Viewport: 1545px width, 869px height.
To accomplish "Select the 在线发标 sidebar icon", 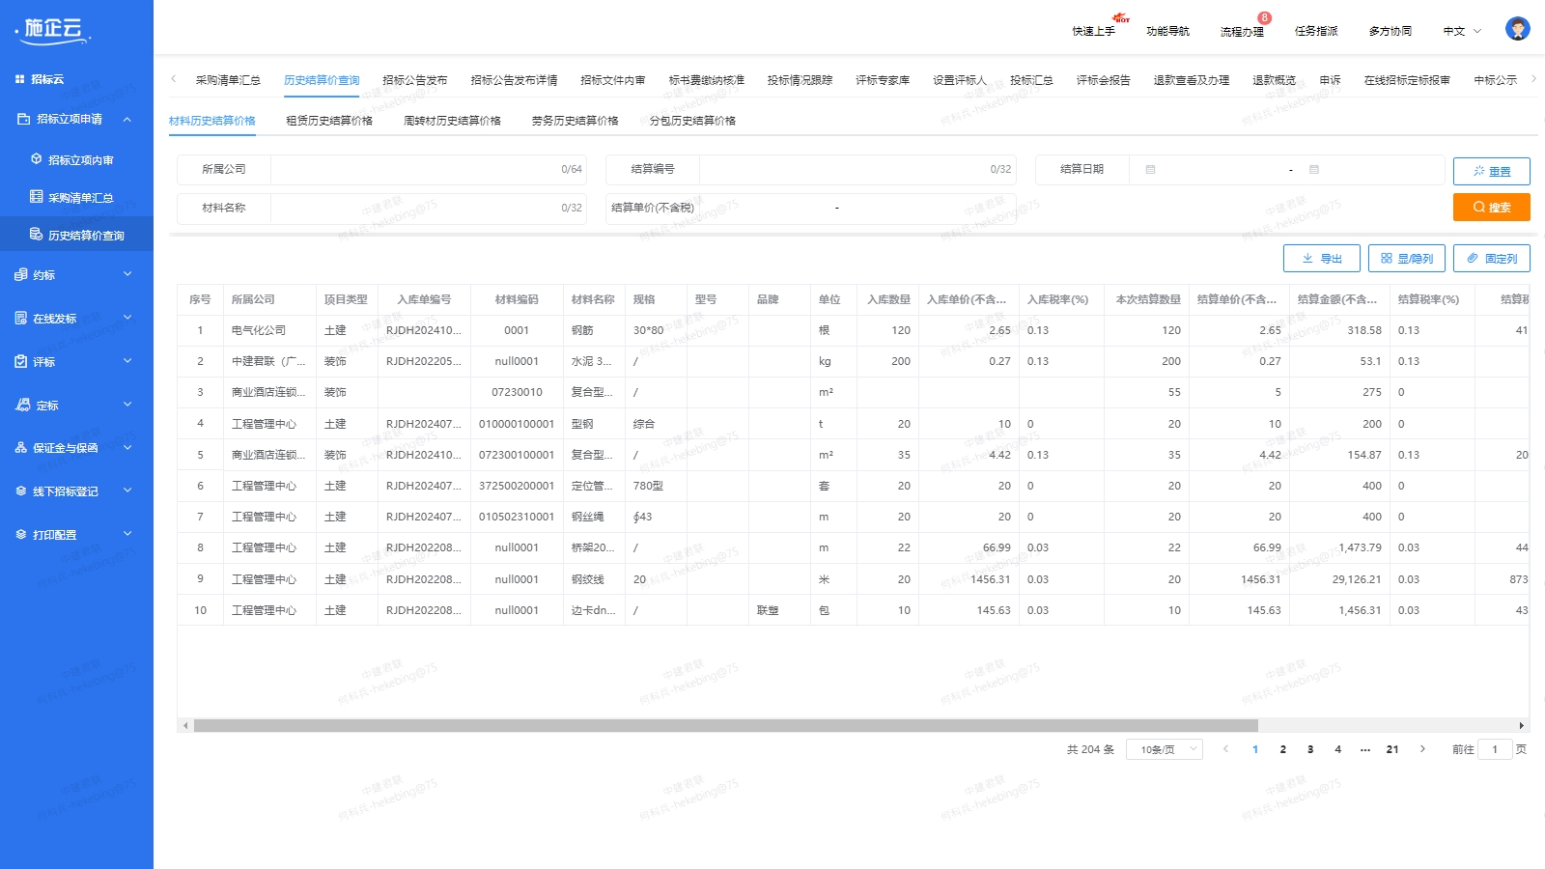I will [21, 318].
